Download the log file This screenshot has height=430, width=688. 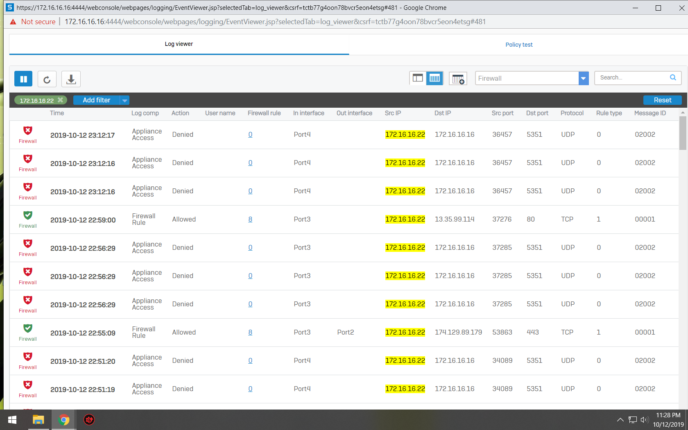tap(71, 79)
